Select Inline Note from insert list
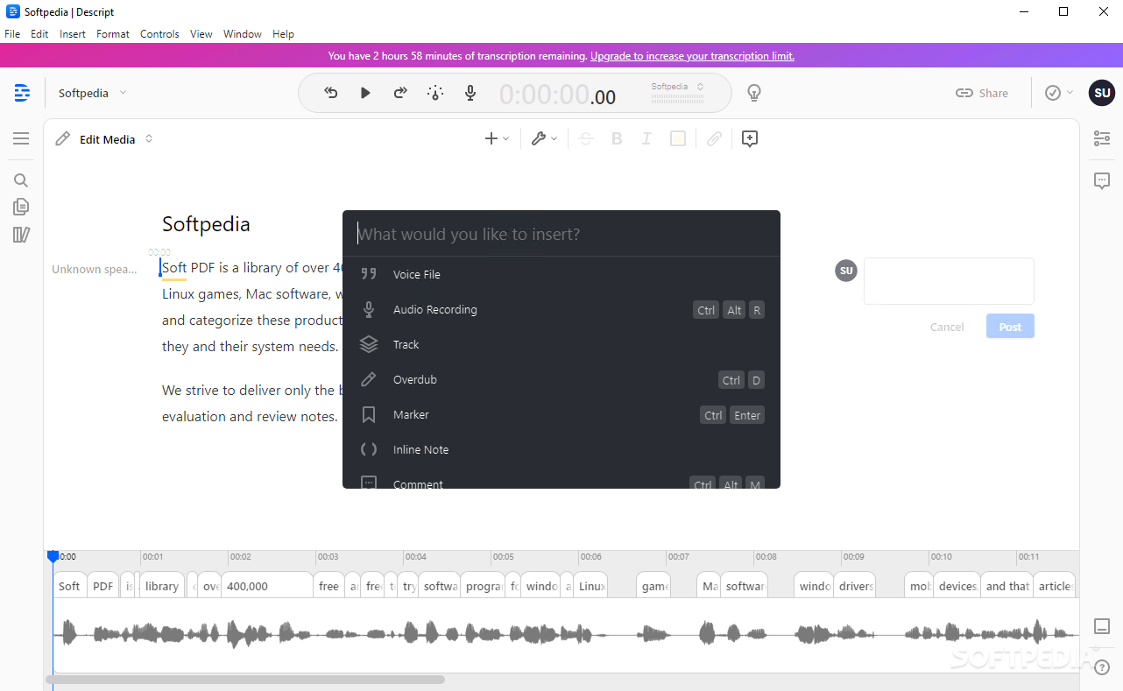Image resolution: width=1123 pixels, height=691 pixels. point(561,449)
